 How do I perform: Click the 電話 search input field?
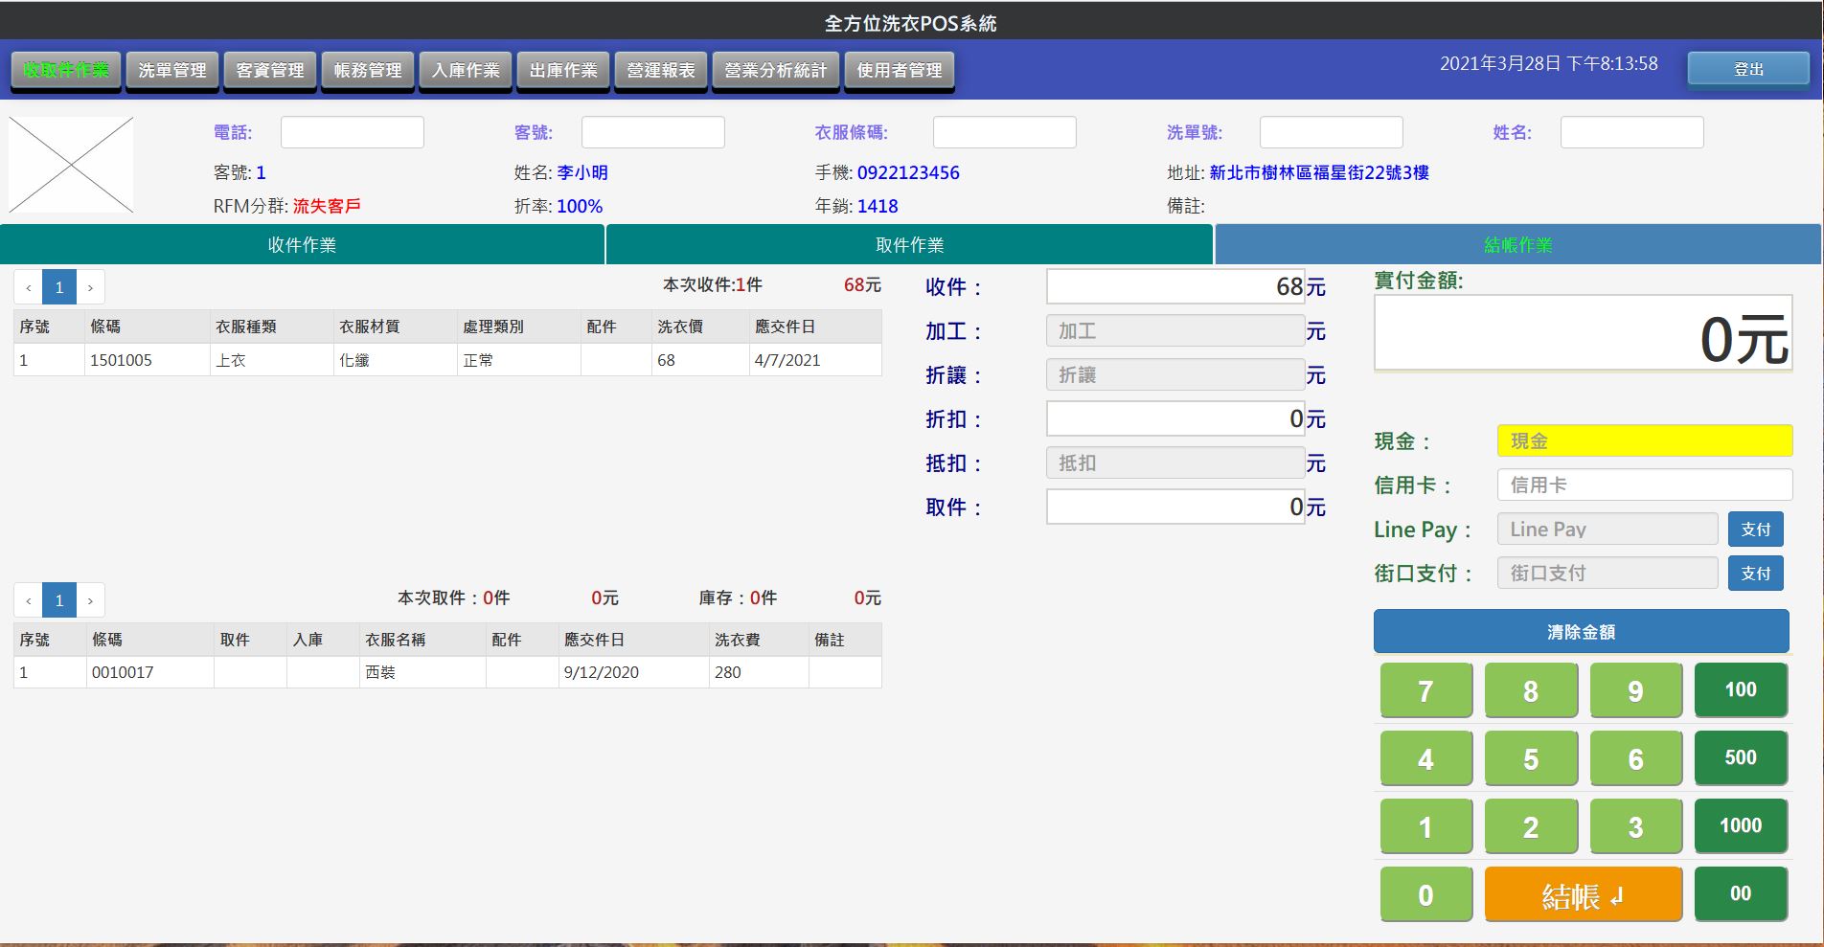pos(352,132)
